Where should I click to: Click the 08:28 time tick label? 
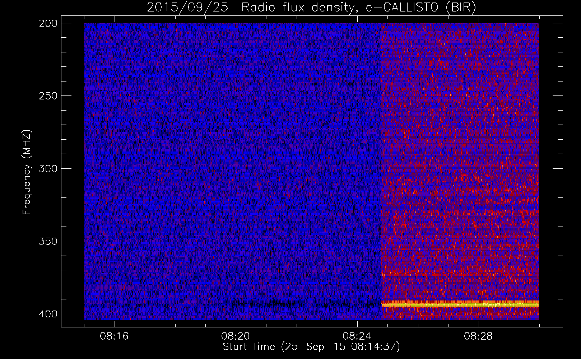point(478,336)
